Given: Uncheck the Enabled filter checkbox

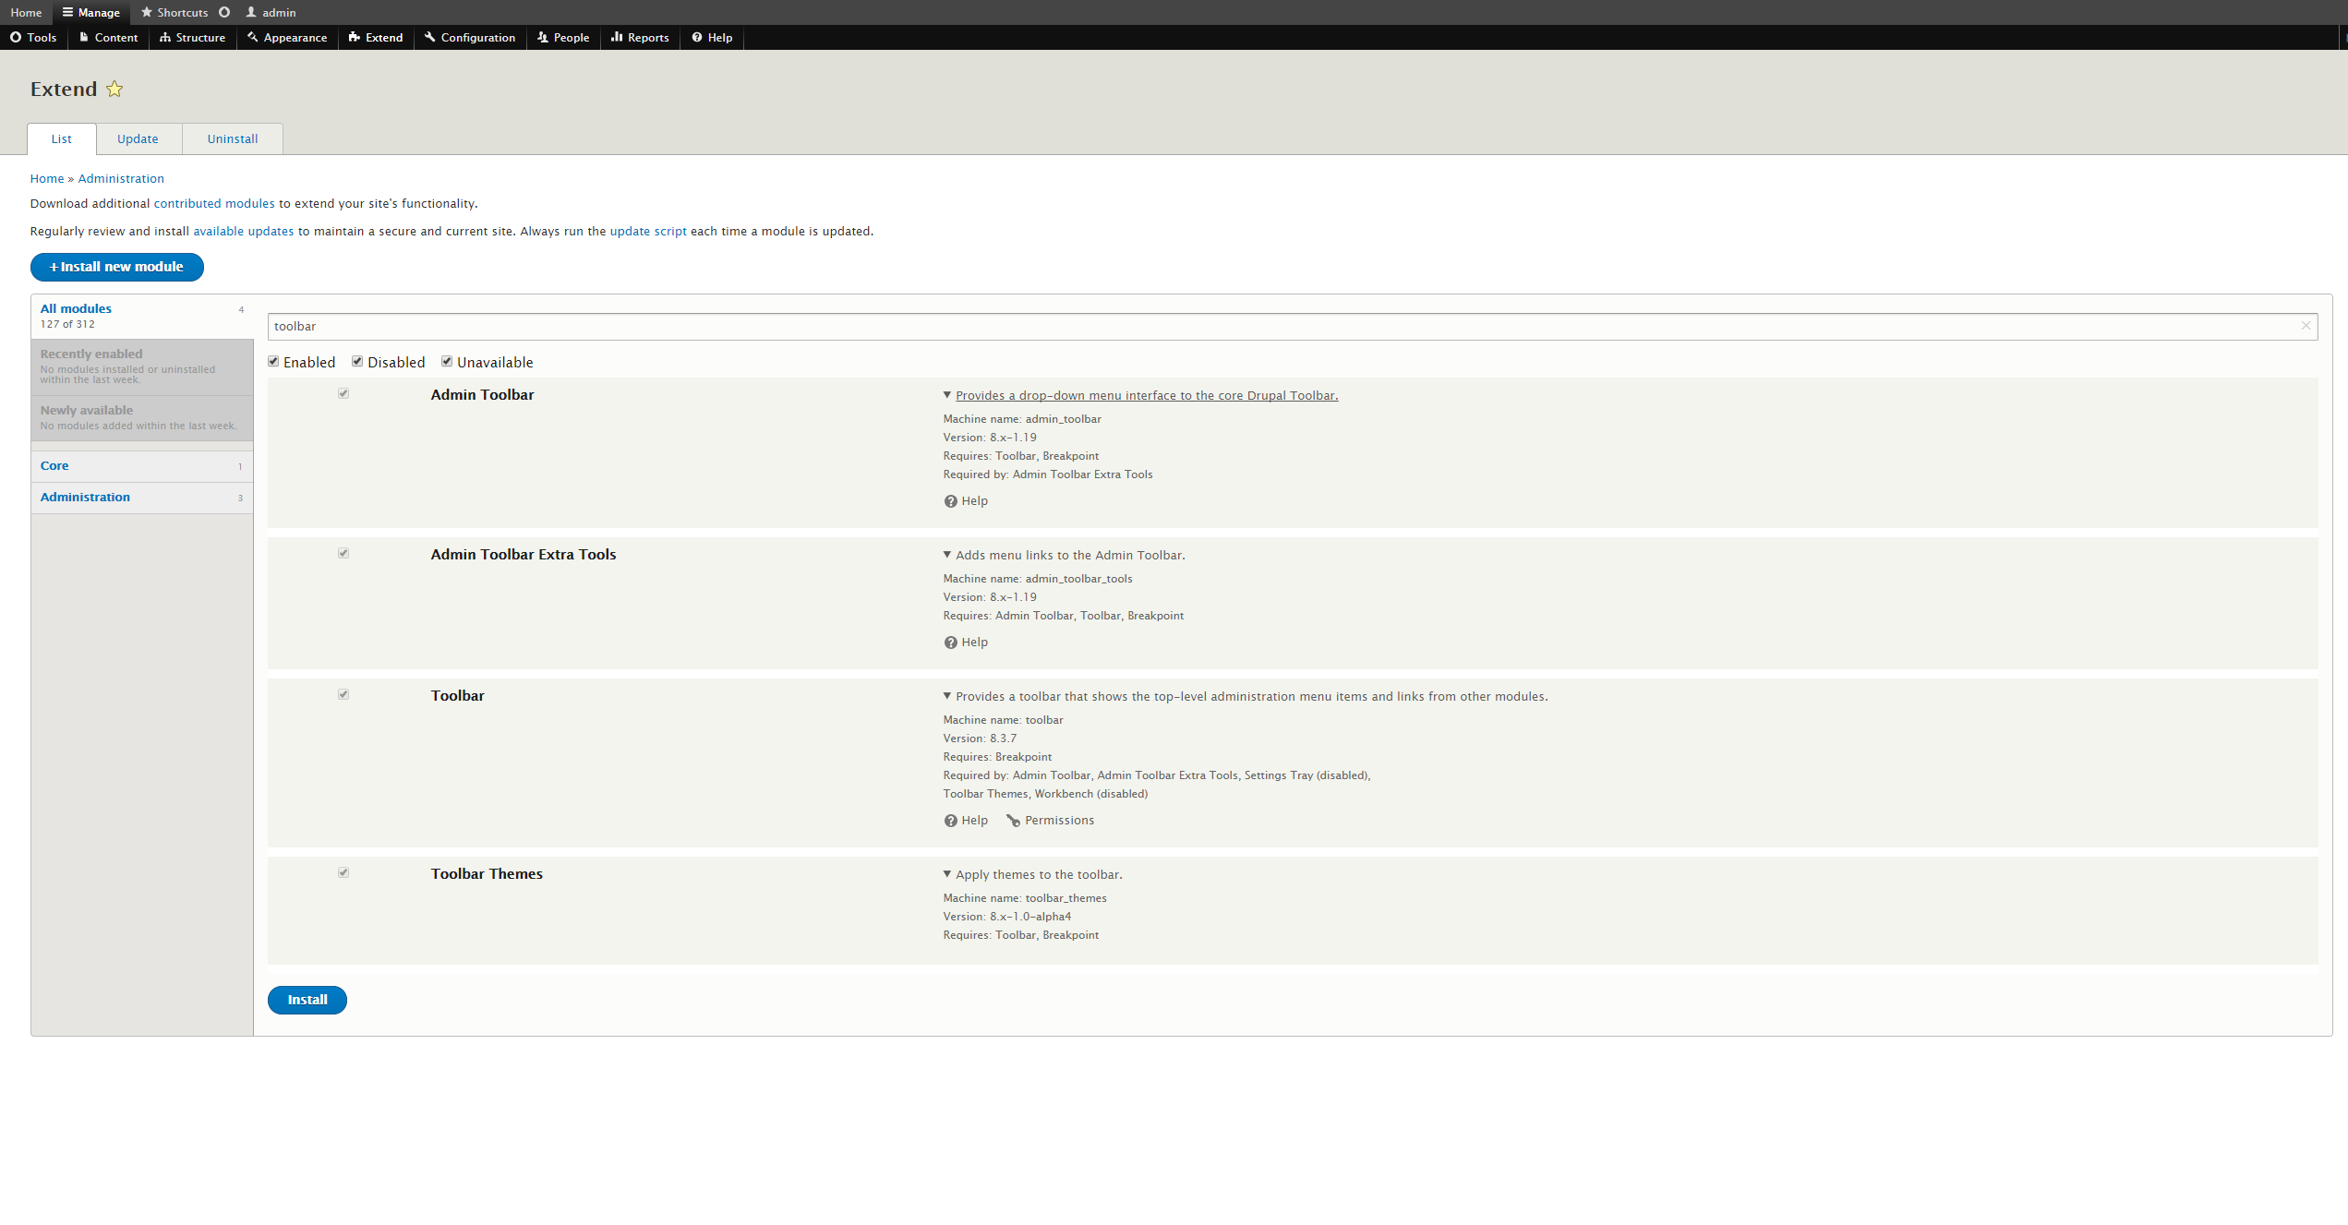Looking at the screenshot, I should click(273, 362).
